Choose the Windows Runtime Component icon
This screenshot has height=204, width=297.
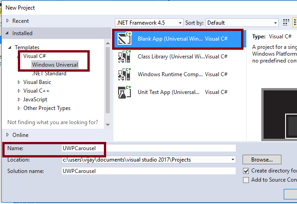pyautogui.click(x=124, y=74)
